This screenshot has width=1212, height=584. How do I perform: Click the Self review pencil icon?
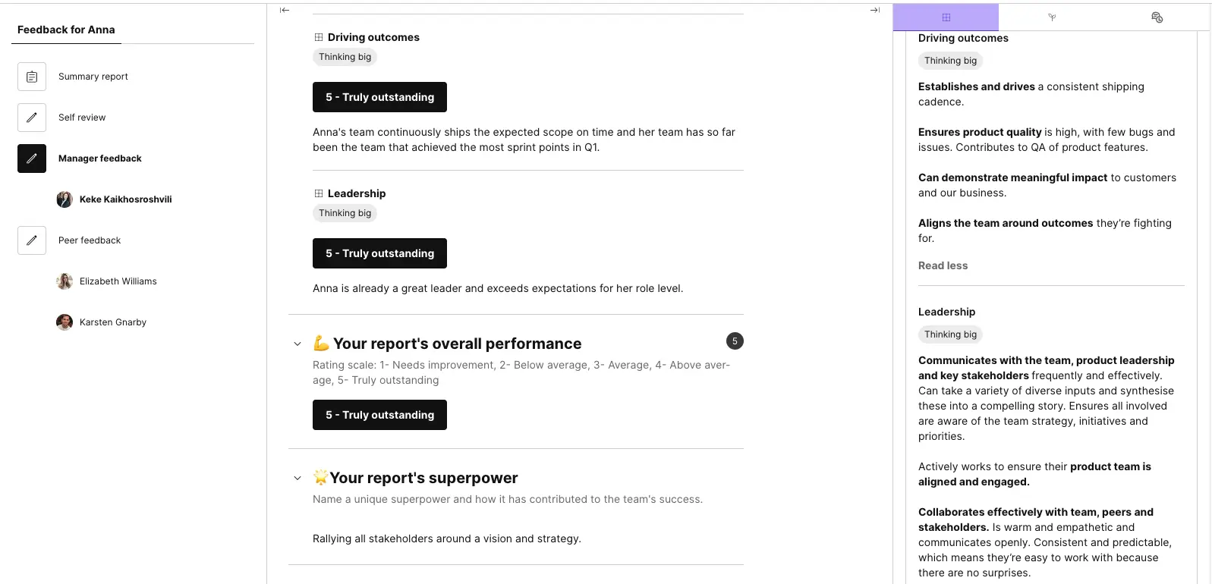click(x=32, y=118)
